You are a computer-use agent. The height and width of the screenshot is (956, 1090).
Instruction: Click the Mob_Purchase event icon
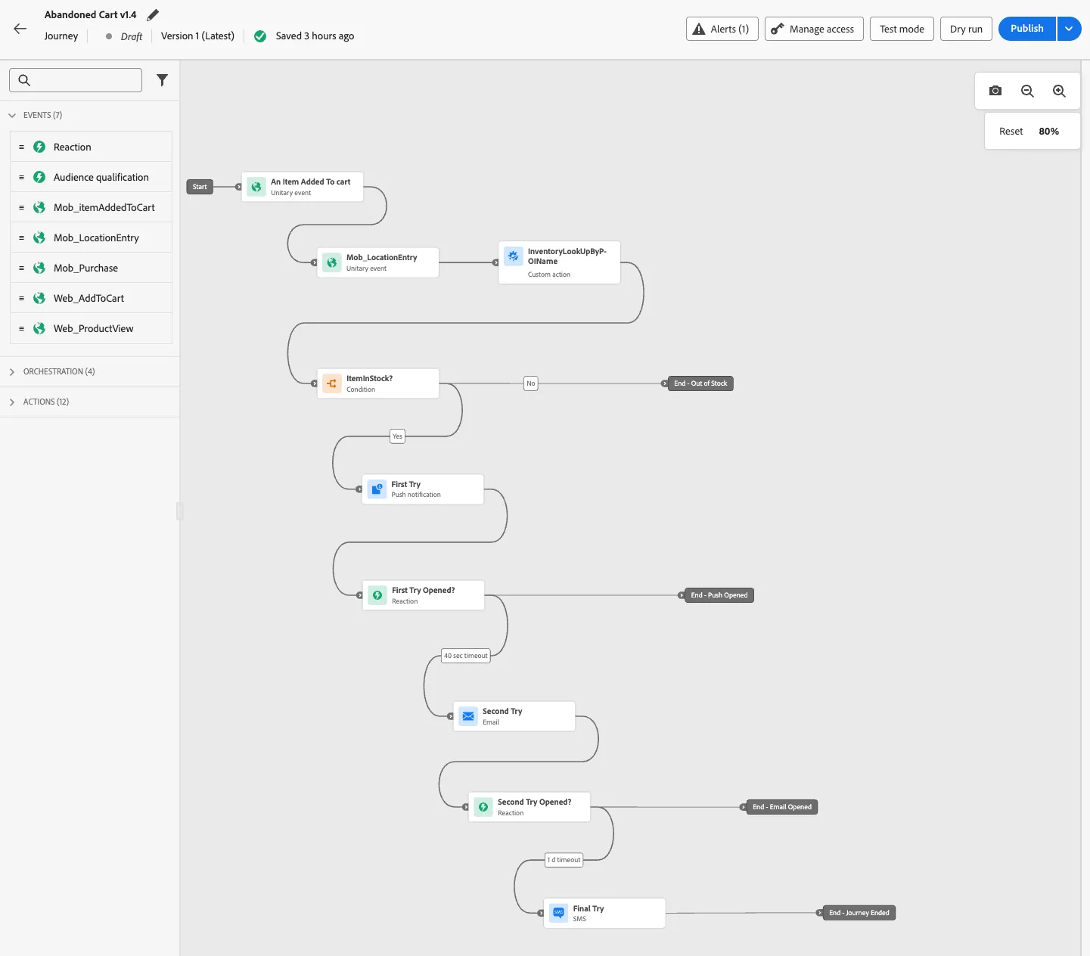(x=39, y=268)
